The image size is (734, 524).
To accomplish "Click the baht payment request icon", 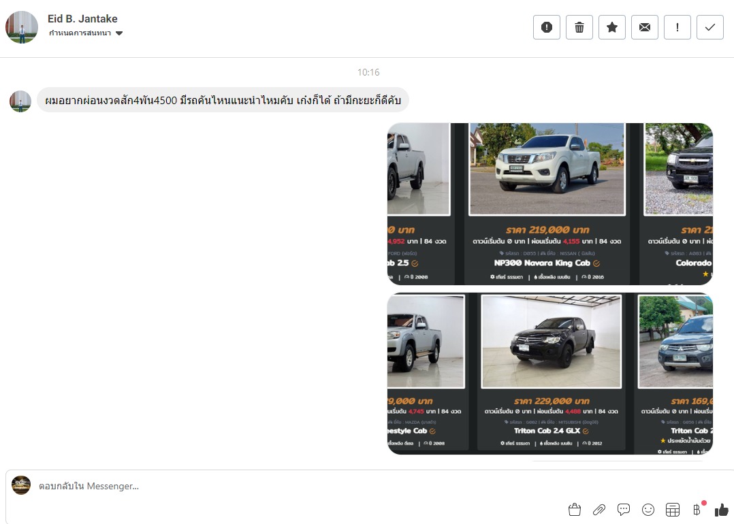I will click(x=697, y=509).
